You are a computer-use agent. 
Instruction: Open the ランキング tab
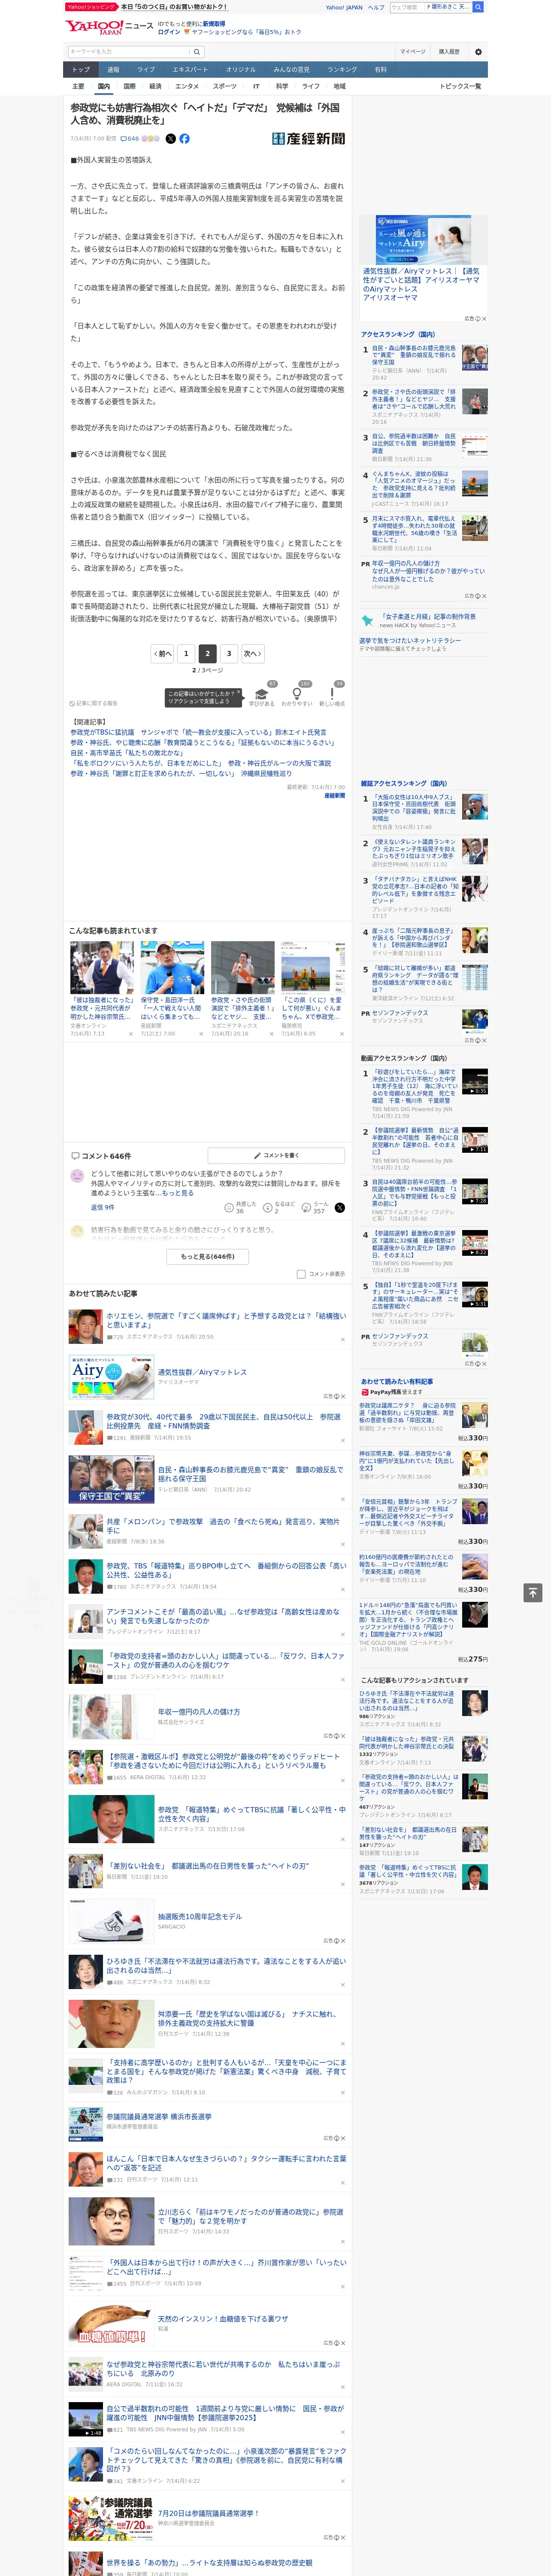(x=342, y=70)
